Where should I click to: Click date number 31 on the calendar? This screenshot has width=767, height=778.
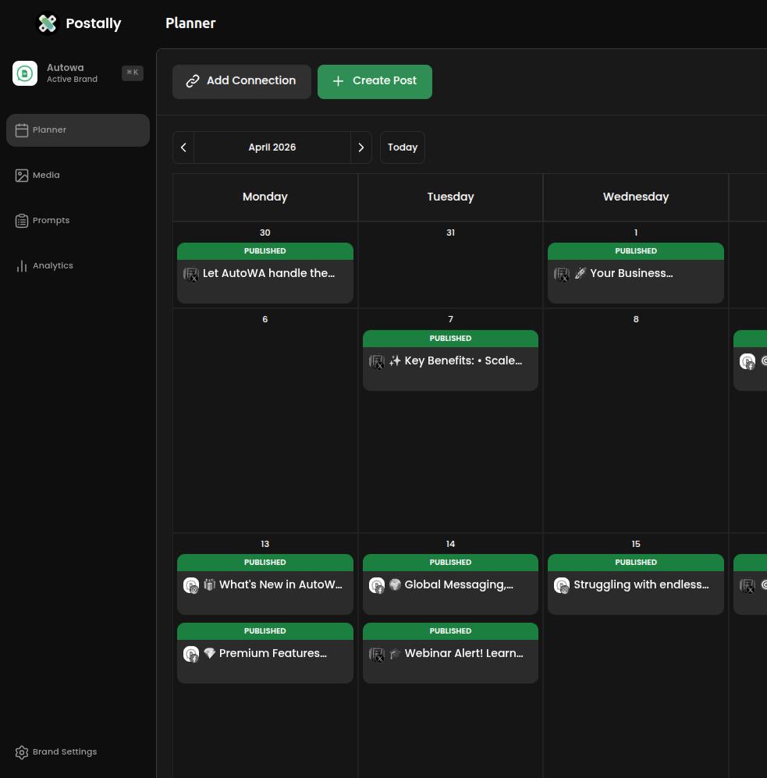coord(450,233)
